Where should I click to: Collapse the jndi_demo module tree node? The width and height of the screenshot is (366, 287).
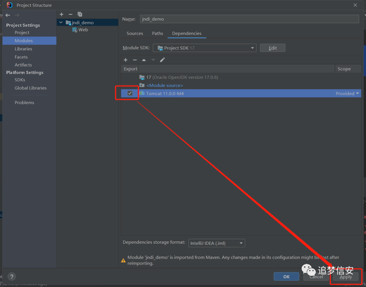click(61, 23)
